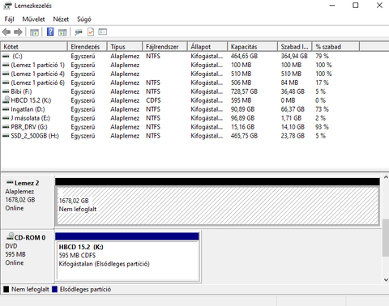Open the Súgó menu

[x=84, y=19]
